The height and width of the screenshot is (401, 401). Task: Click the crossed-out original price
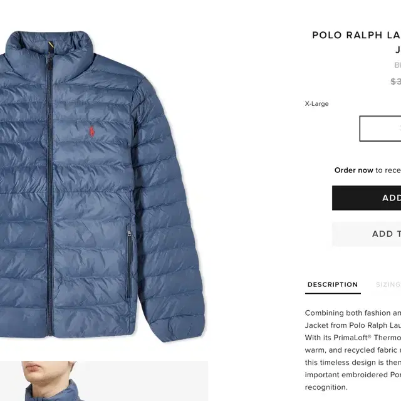395,81
